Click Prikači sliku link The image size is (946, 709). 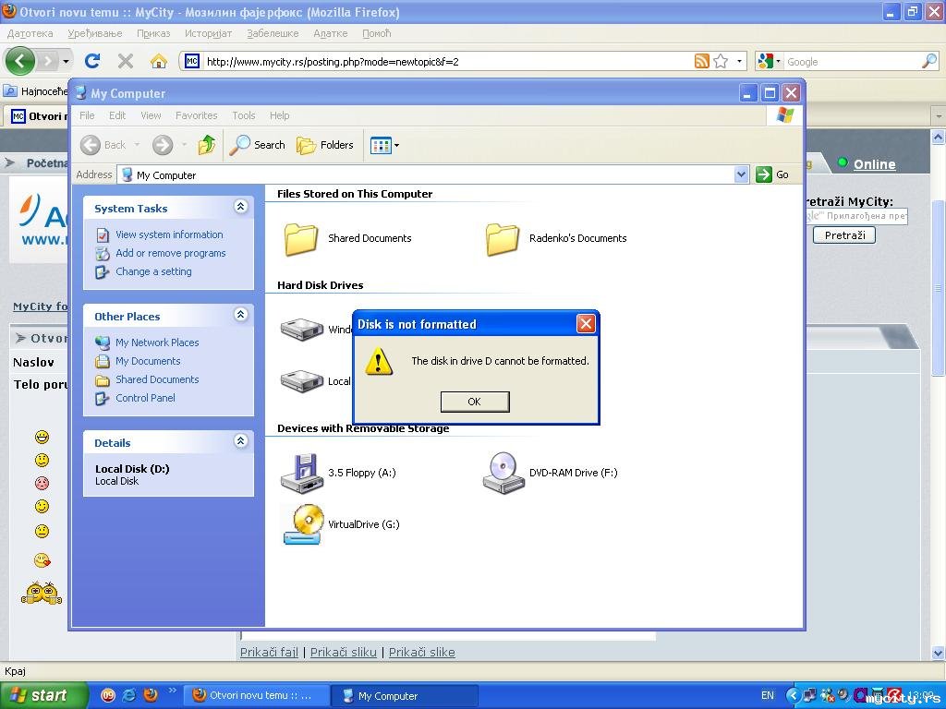[x=344, y=653]
